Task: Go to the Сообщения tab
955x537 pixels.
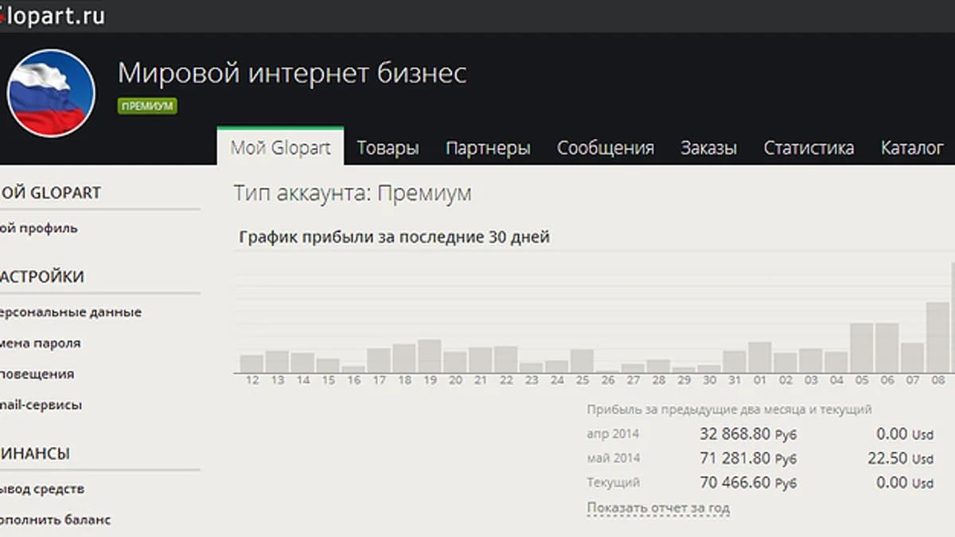Action: pyautogui.click(x=605, y=148)
